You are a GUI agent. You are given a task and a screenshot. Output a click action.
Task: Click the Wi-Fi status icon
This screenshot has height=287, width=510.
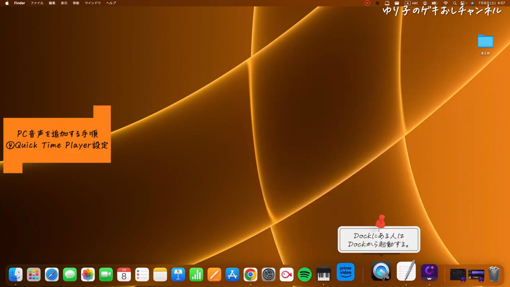tap(445, 3)
